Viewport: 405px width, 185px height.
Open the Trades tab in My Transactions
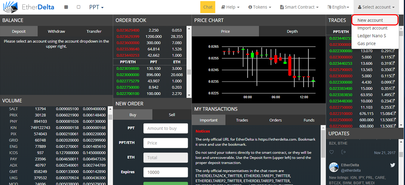tap(242, 120)
